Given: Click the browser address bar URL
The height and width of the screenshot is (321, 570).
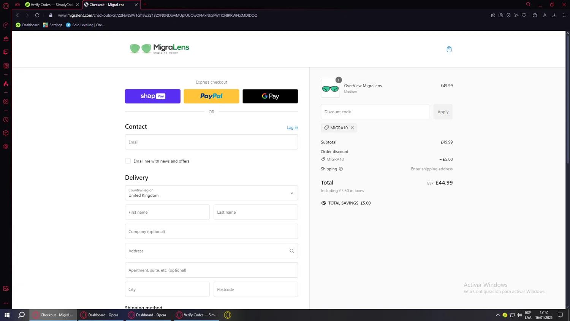Looking at the screenshot, I should tap(158, 15).
